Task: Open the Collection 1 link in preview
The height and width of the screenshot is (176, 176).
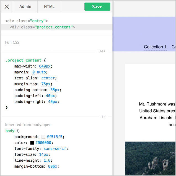Action: point(155,47)
